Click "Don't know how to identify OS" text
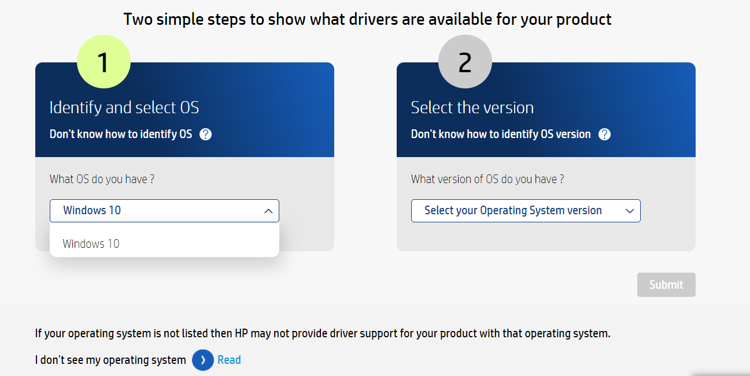The width and height of the screenshot is (750, 376). (121, 135)
